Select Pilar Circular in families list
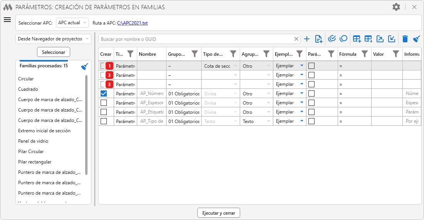 click(31, 152)
